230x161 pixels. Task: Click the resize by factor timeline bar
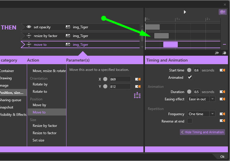tap(161, 36)
